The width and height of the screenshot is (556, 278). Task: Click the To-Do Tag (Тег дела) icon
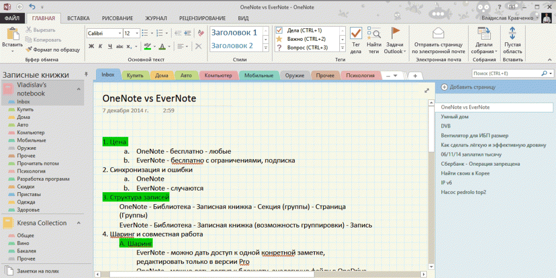tap(356, 34)
